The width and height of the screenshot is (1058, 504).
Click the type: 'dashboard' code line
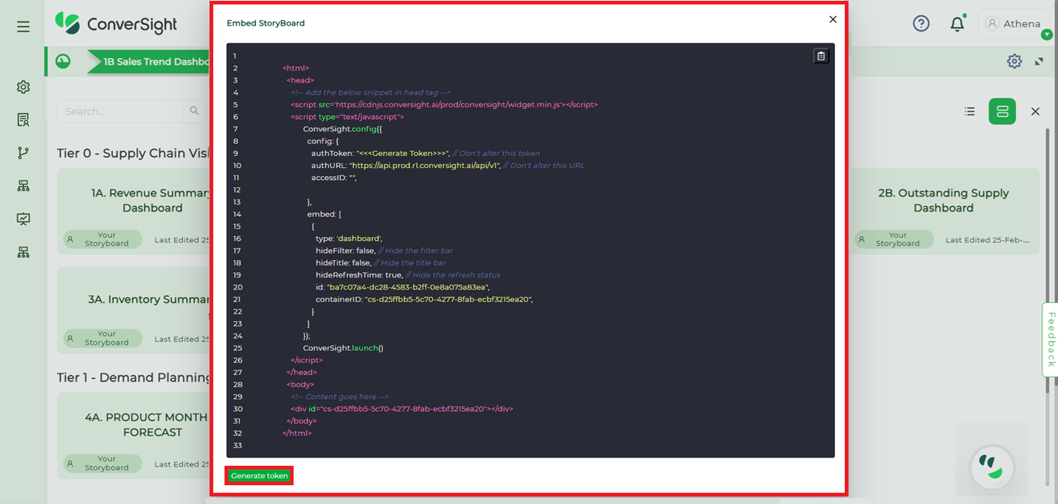click(348, 238)
